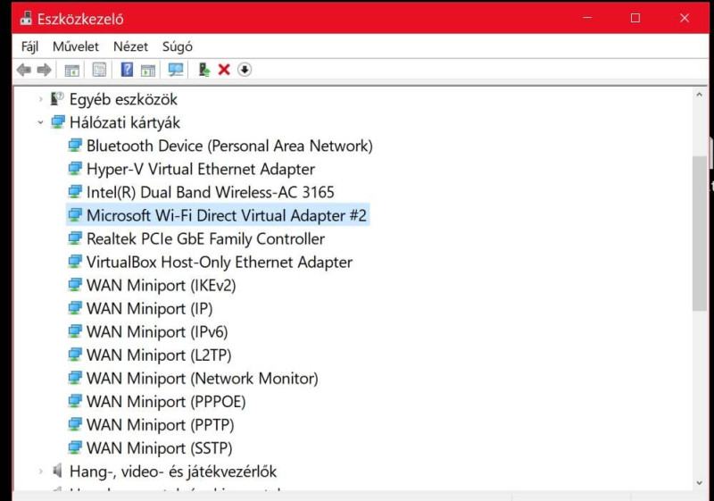Click the disable device down-arrow icon

click(245, 70)
